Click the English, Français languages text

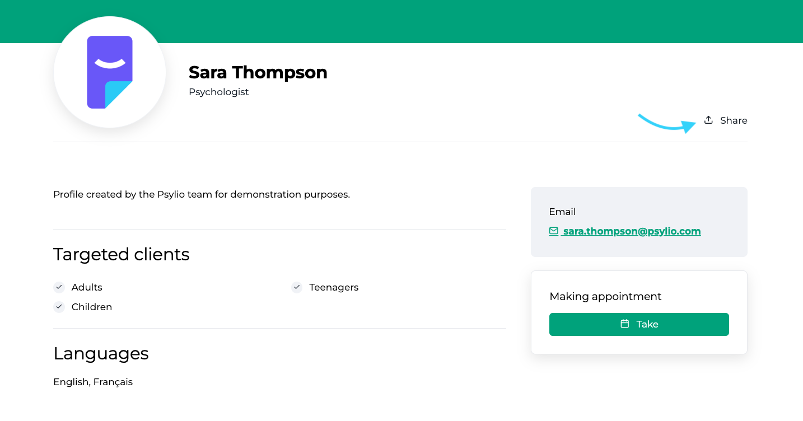(x=93, y=382)
